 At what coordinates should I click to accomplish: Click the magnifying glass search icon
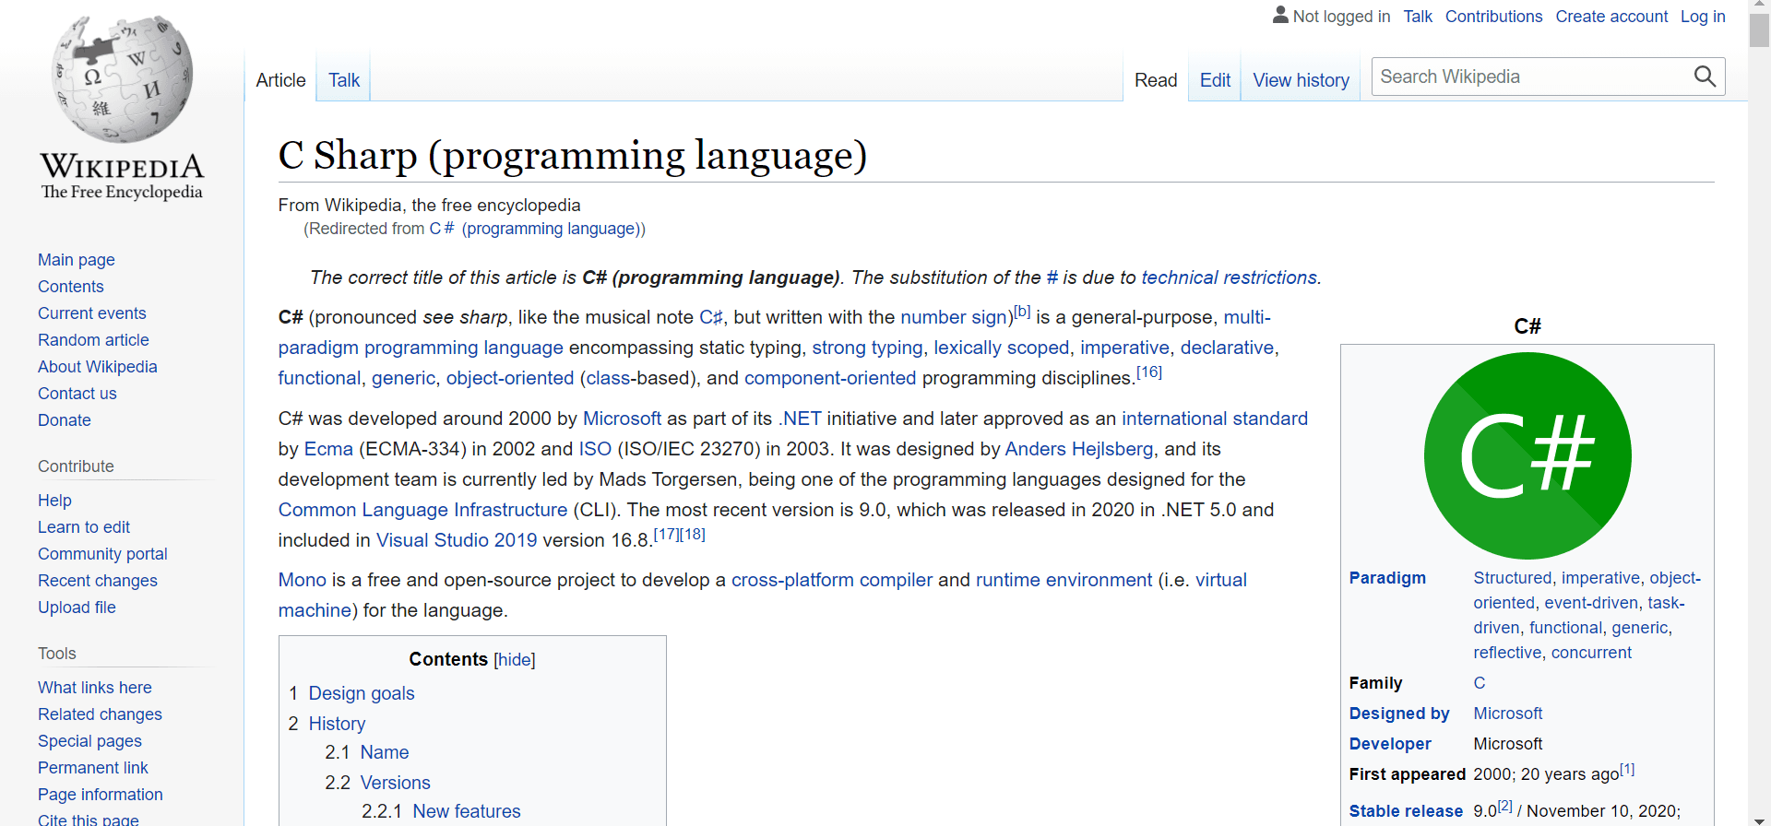click(x=1705, y=77)
